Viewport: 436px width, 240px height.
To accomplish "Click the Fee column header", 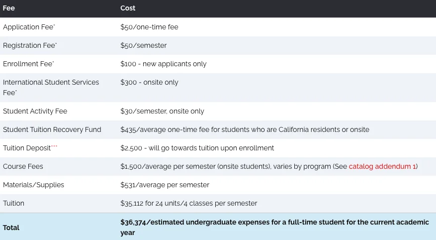I will click(9, 8).
